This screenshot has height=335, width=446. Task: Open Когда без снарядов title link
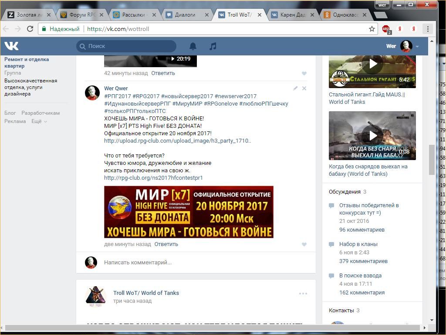[x=368, y=170]
